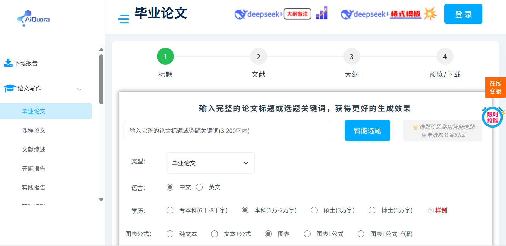The width and height of the screenshot is (506, 246).
Task: Select 毕业论文 in the sidebar
Action: point(46,111)
